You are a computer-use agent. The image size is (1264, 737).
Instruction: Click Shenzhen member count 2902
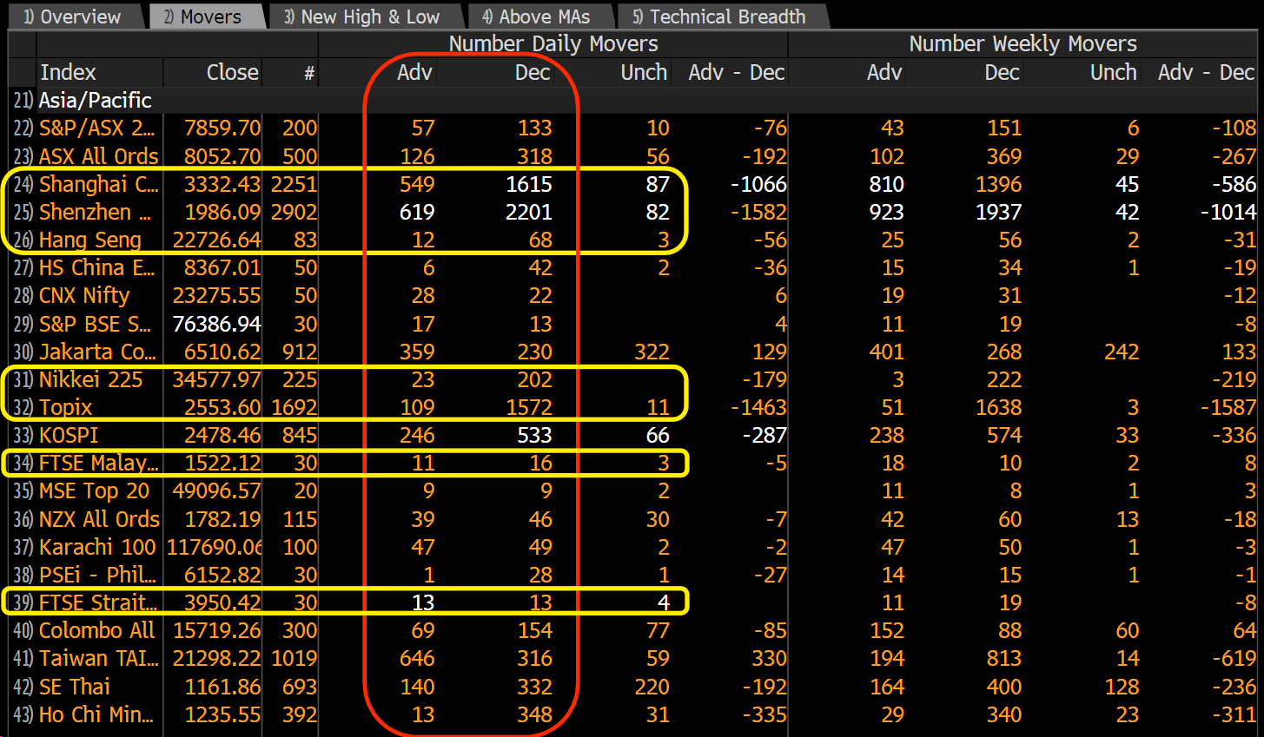294,212
